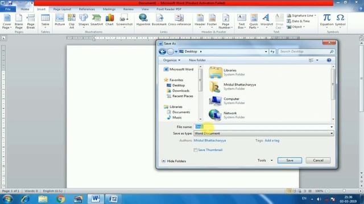This screenshot has width=364, height=204.
Task: Insert a Text Box
Action: [x=241, y=22]
